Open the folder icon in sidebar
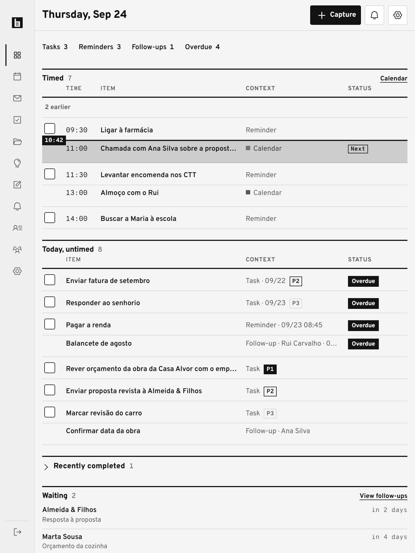 coord(17,141)
